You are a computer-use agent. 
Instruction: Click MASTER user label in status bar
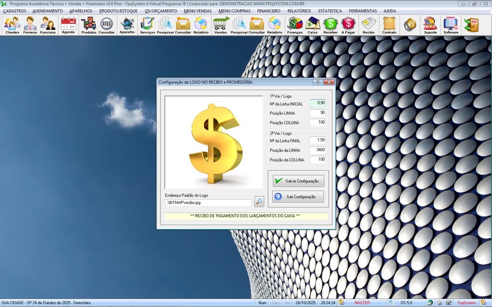tap(362, 303)
